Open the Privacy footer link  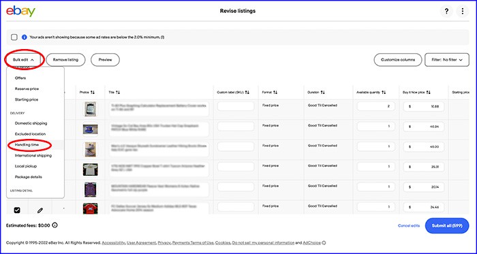tap(164, 242)
